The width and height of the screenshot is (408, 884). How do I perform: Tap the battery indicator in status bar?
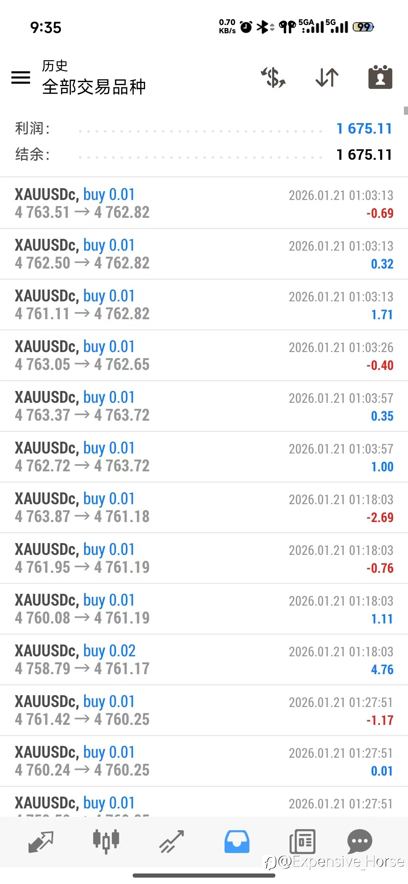pyautogui.click(x=364, y=27)
